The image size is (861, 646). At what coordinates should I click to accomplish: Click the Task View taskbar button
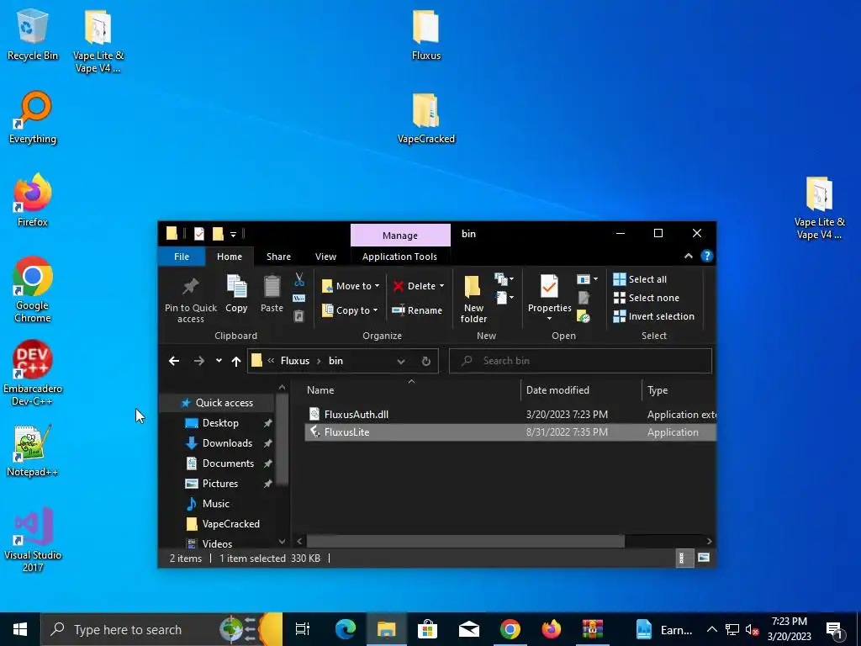(303, 629)
